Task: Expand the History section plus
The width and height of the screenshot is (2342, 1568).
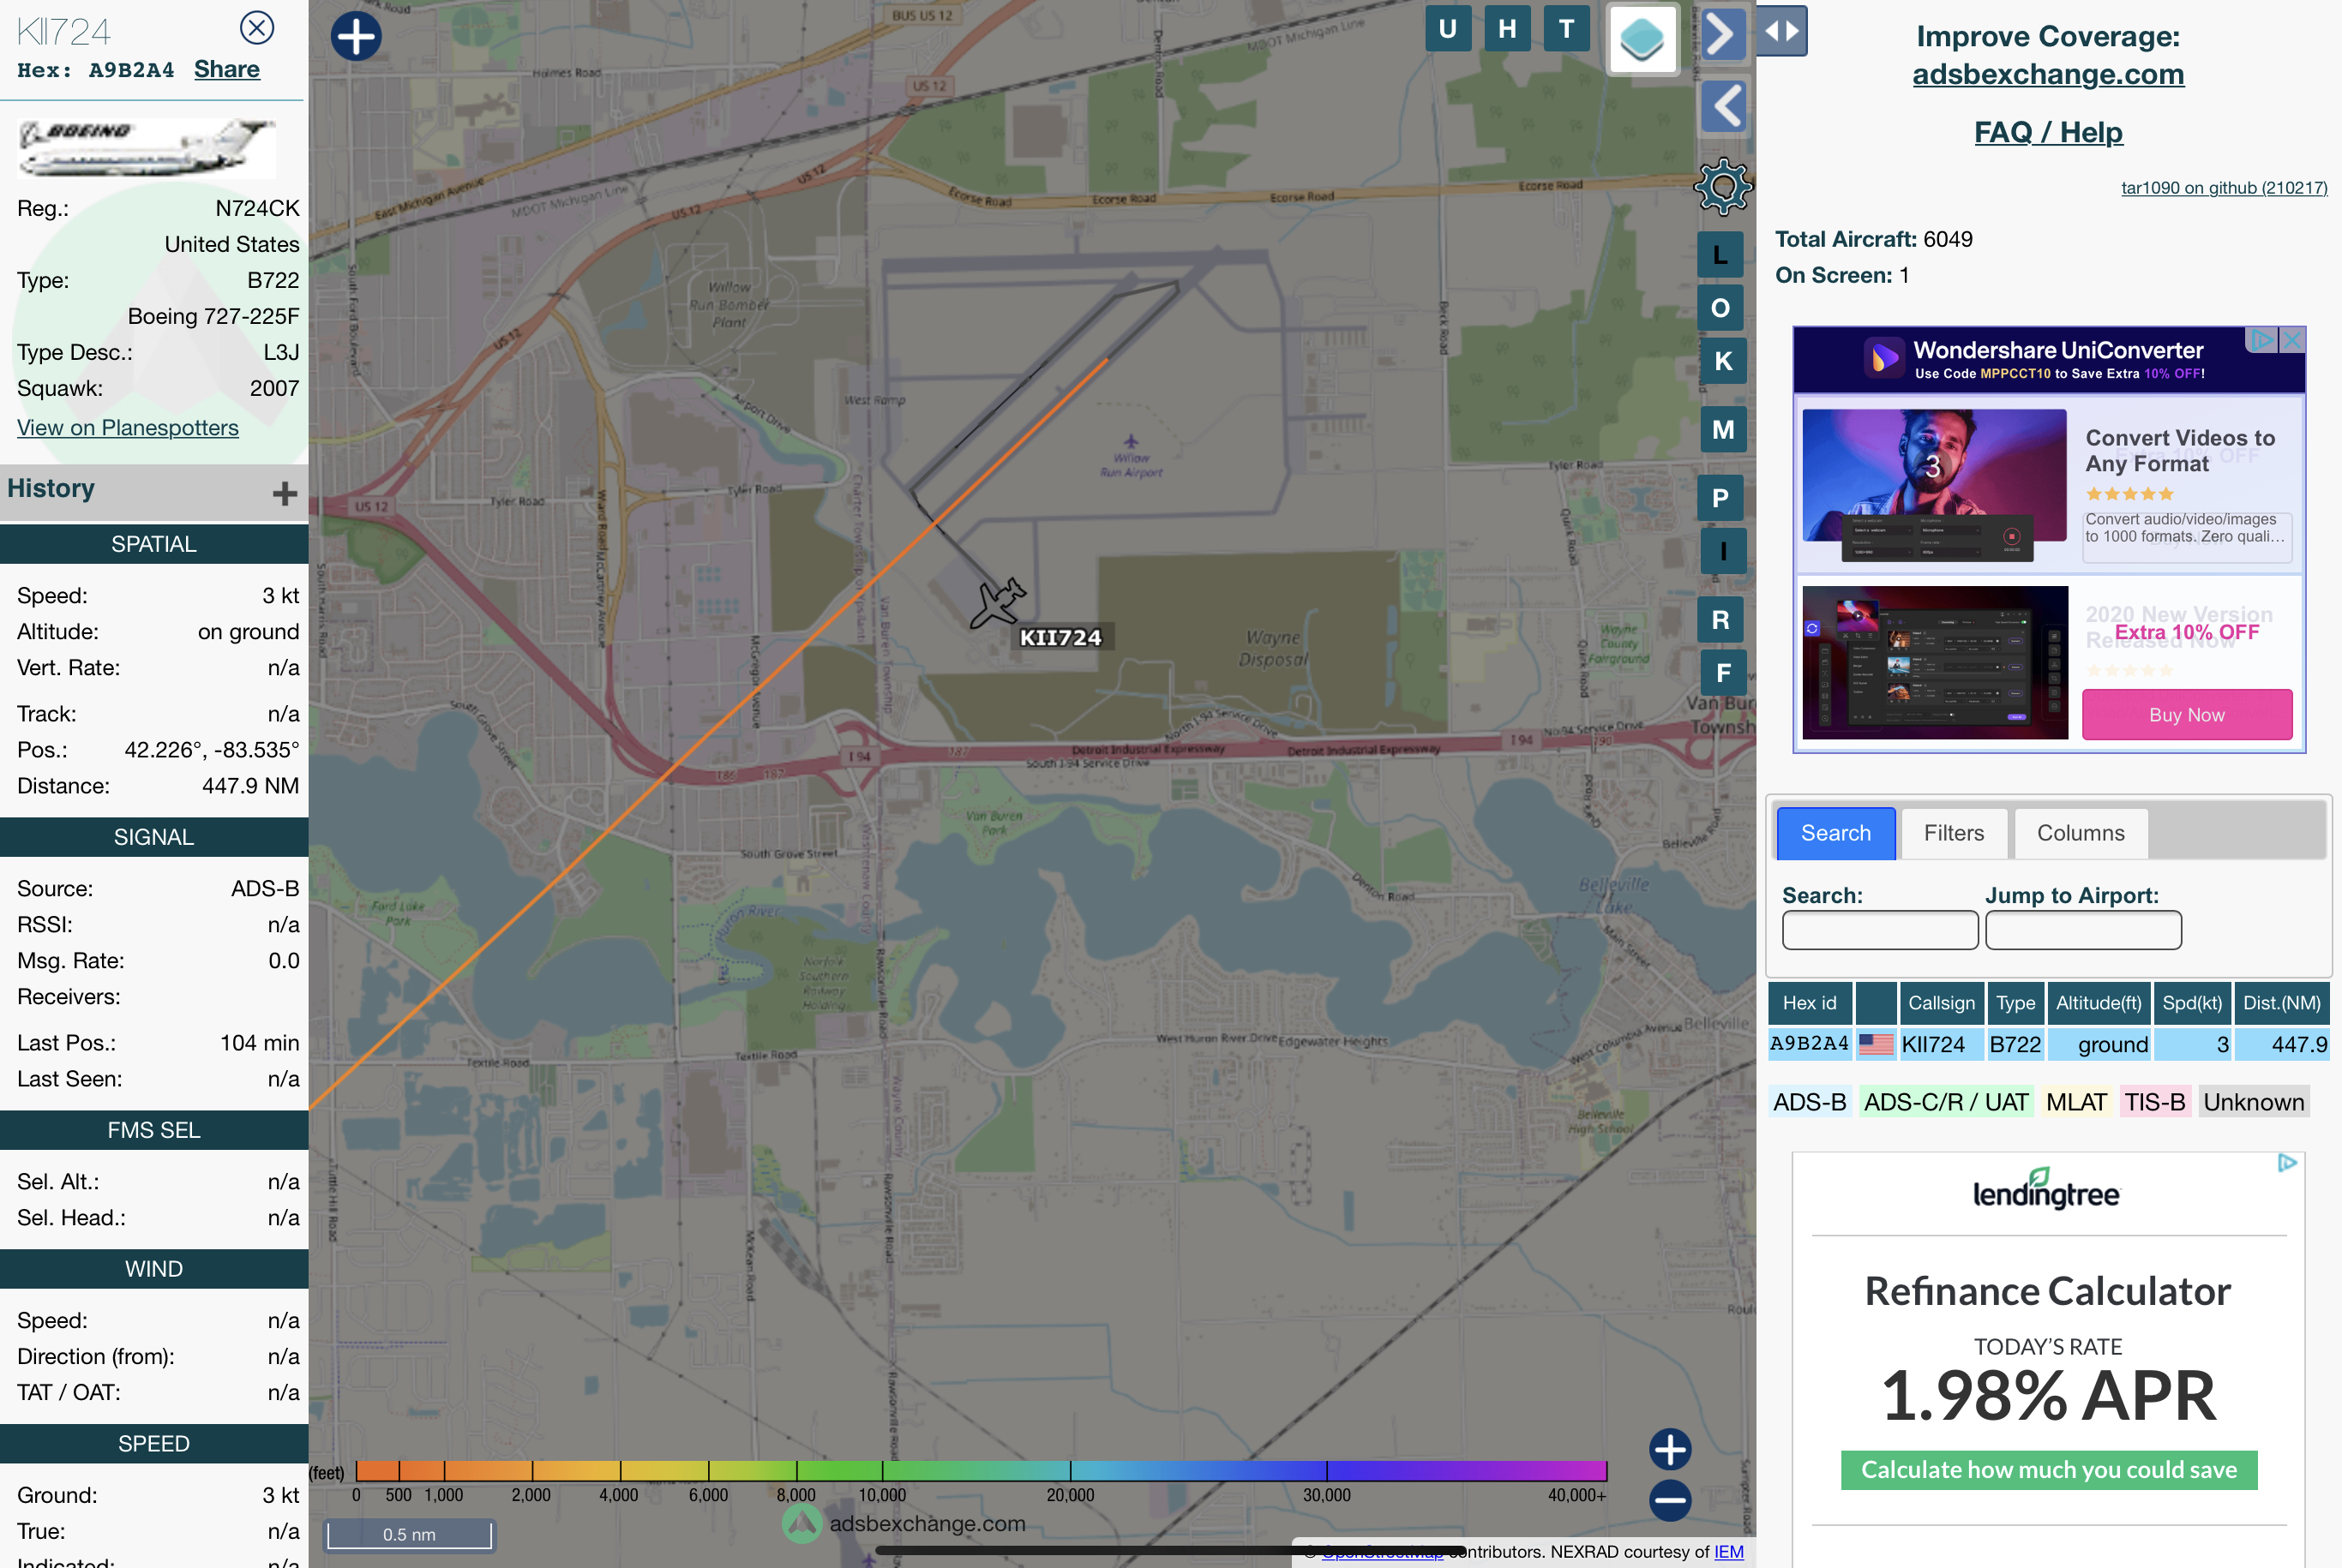Action: [x=284, y=493]
